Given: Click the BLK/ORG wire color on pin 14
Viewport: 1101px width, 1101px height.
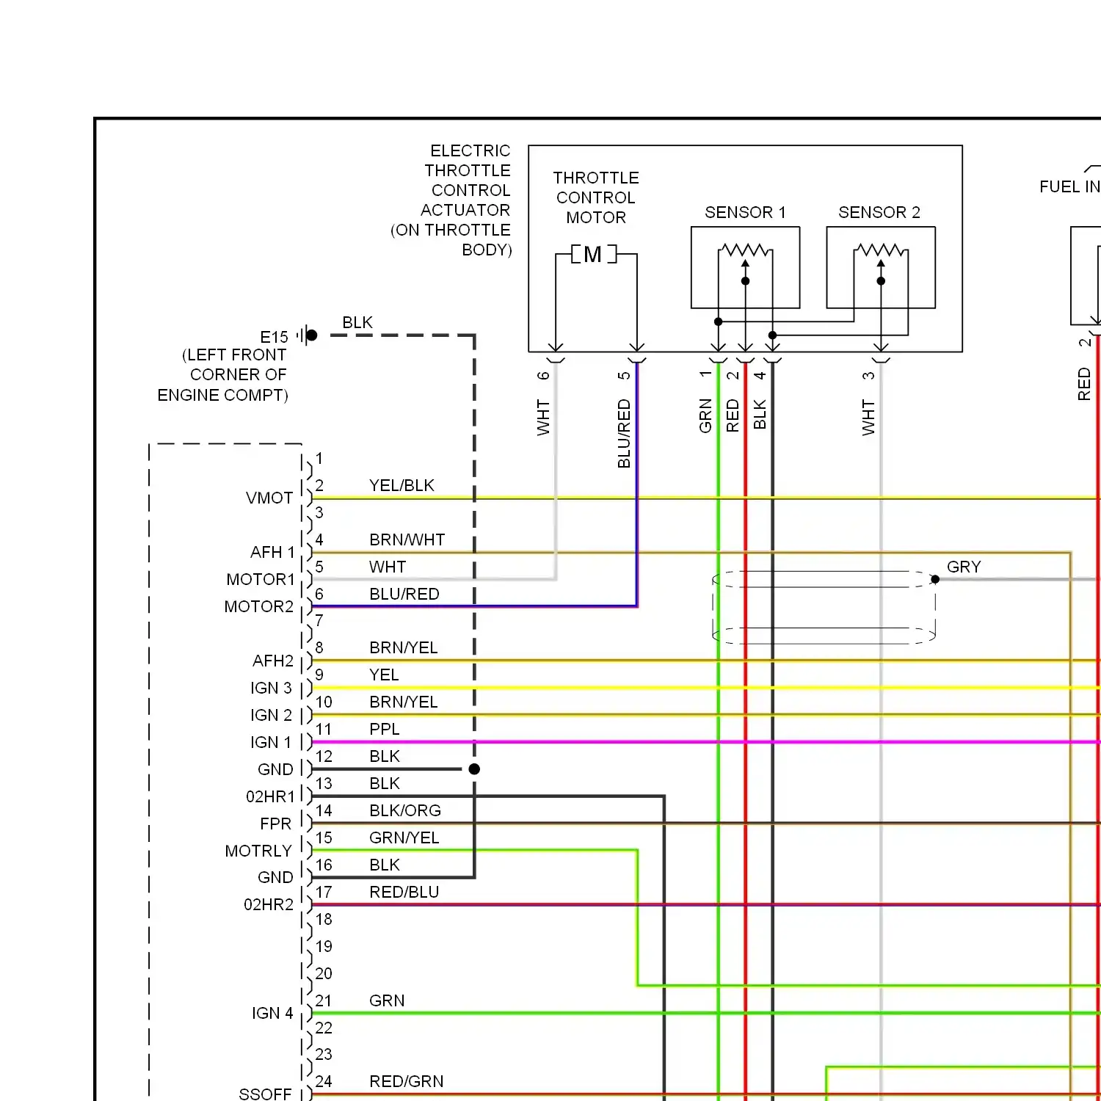Looking at the screenshot, I should point(405,810).
